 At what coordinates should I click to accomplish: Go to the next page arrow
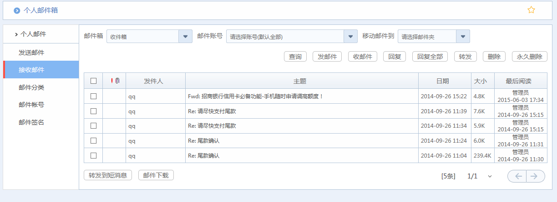(536, 176)
